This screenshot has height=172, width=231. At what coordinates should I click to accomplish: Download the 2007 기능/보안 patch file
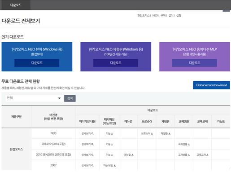click(x=109, y=165)
